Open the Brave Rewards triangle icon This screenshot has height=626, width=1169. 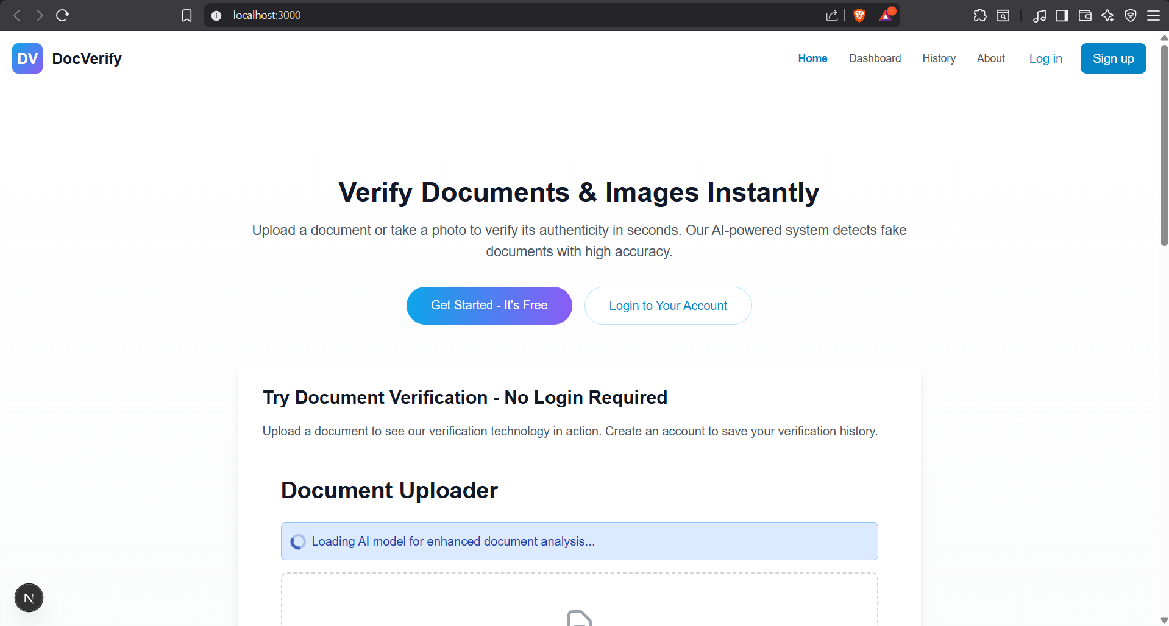pyautogui.click(x=886, y=15)
